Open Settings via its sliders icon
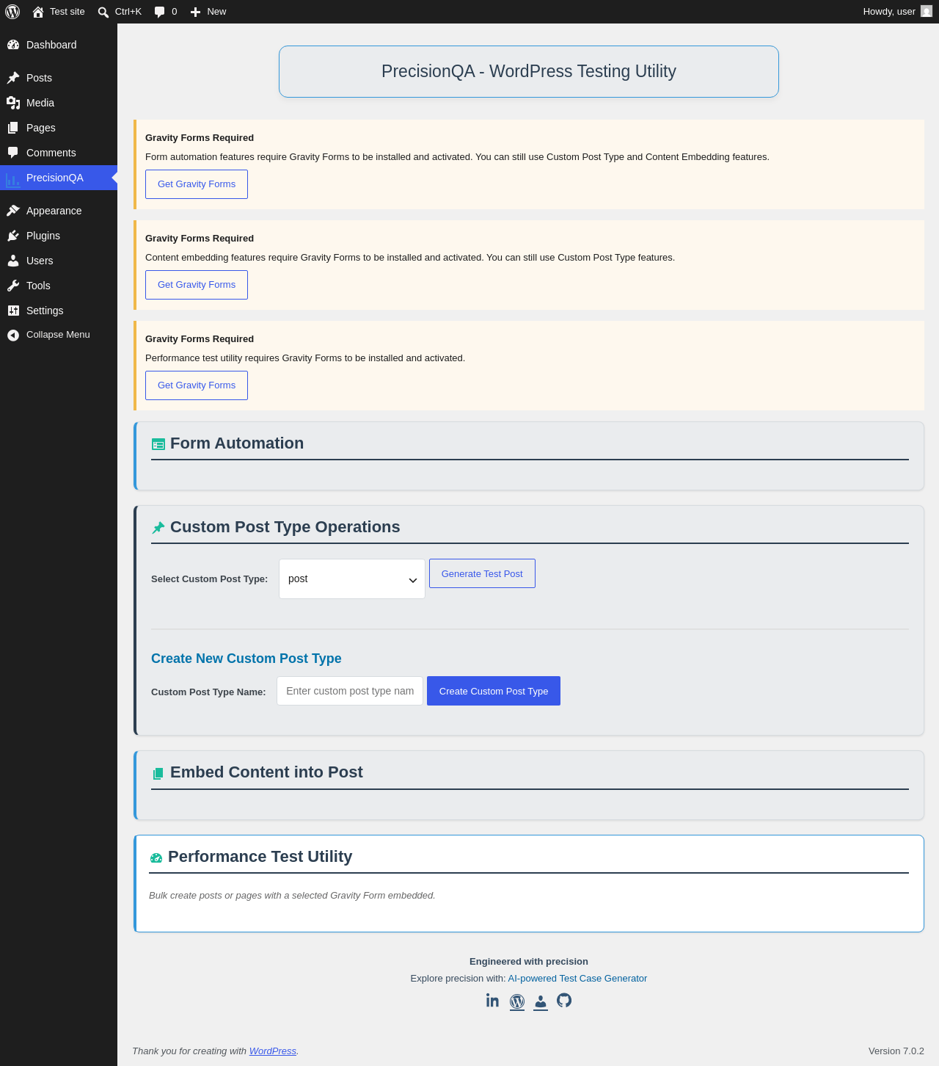The height and width of the screenshot is (1066, 939). [x=13, y=311]
